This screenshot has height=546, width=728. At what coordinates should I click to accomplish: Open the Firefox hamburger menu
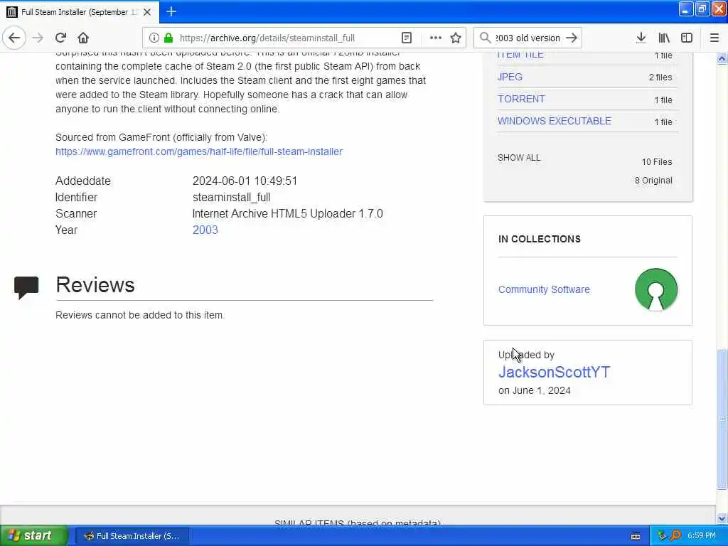tap(714, 38)
